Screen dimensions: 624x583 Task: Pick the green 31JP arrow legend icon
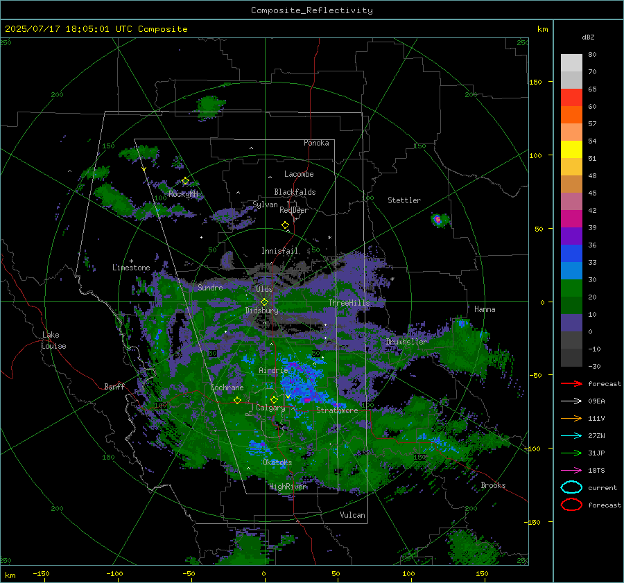coord(571,453)
